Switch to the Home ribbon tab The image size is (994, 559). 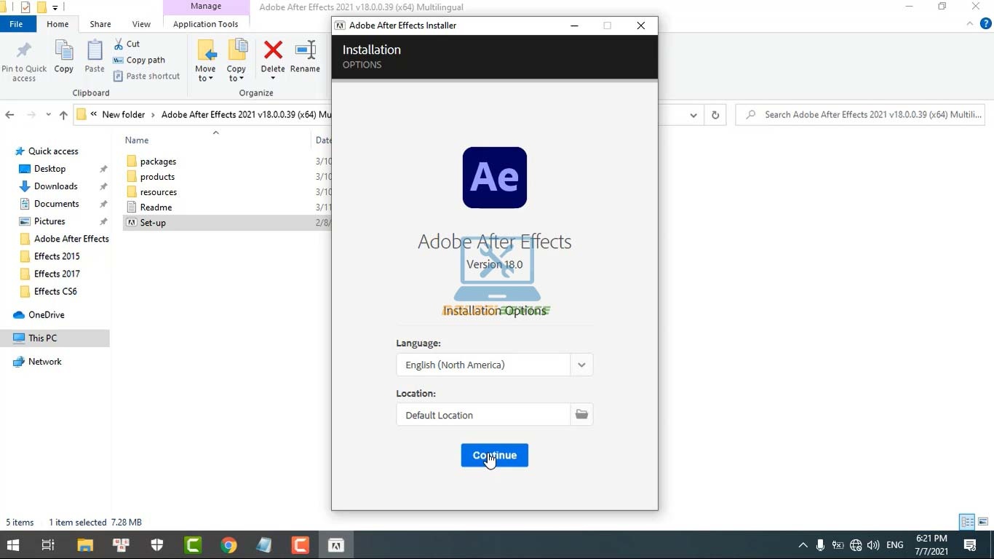pos(57,24)
